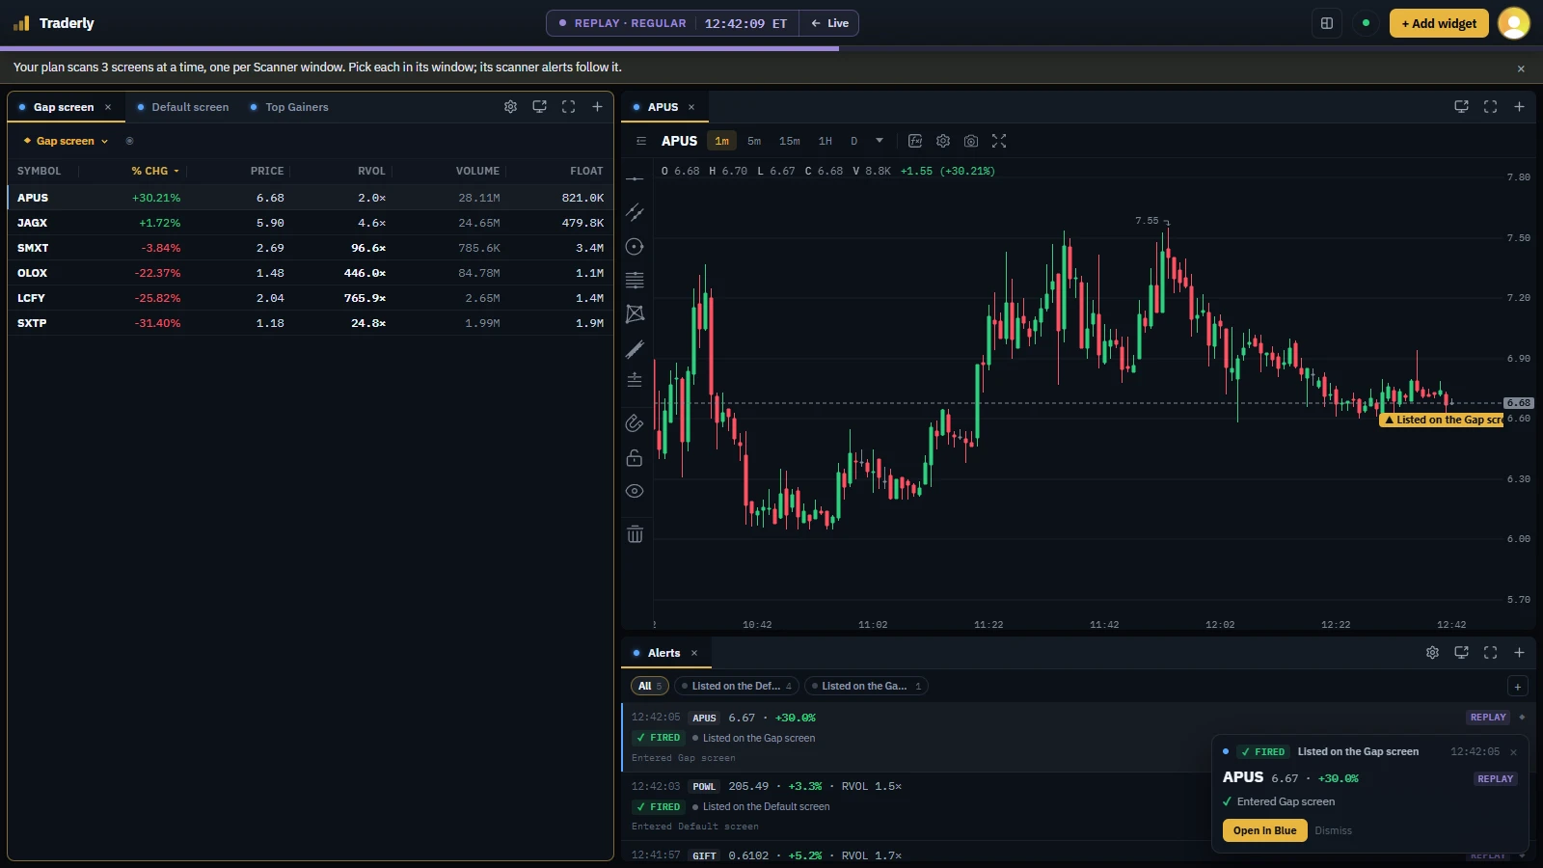Click the Add widget button
Viewport: 1543px width, 868px height.
coord(1439,23)
